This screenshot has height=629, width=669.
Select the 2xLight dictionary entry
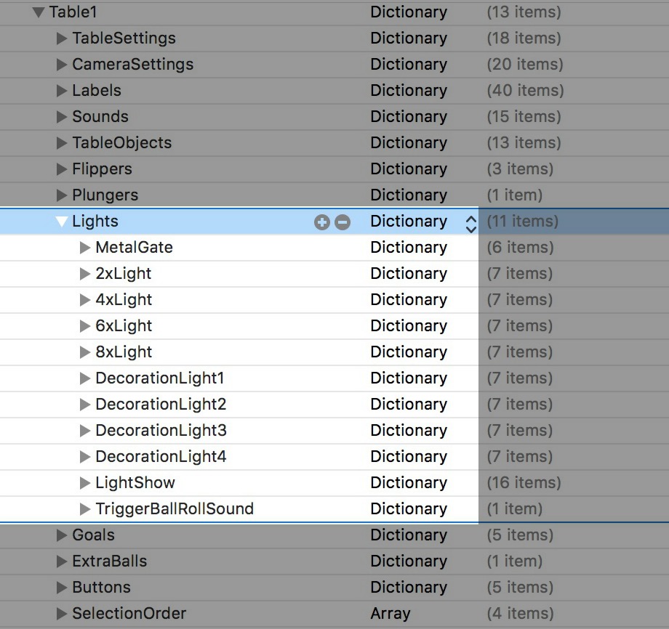pyautogui.click(x=124, y=273)
